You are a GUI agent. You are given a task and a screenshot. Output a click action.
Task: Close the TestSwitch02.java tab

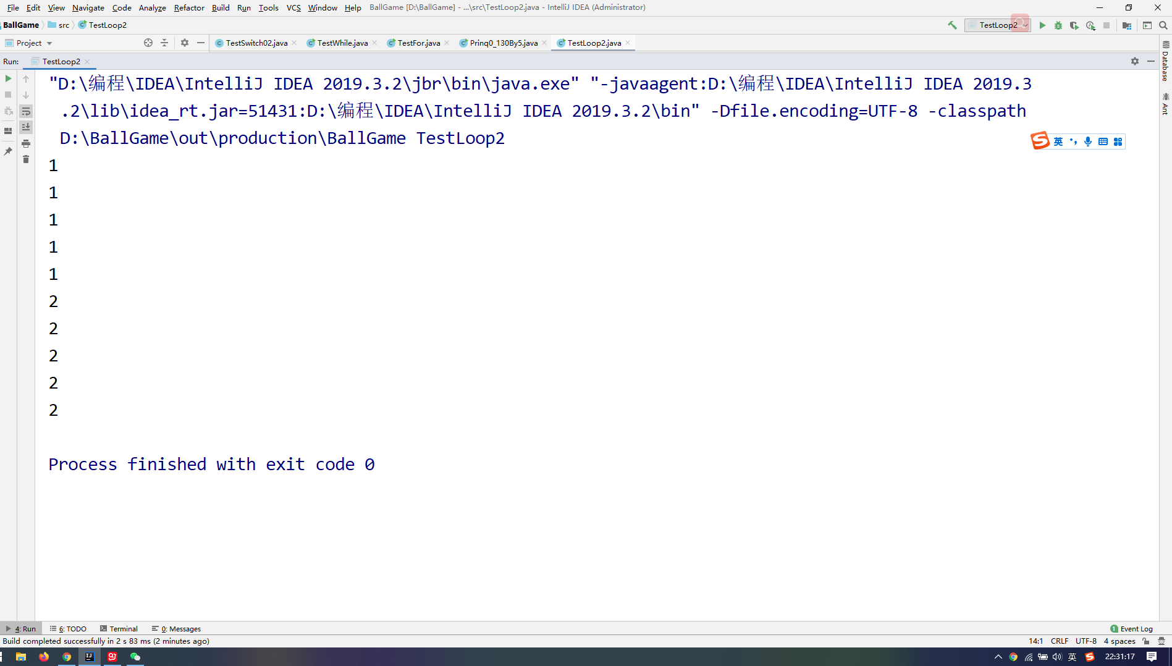pos(294,43)
